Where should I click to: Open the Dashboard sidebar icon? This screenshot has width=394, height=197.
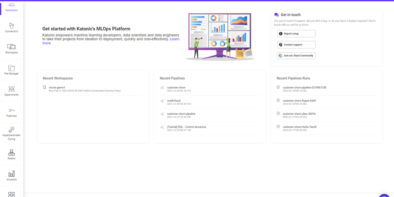point(12,5)
